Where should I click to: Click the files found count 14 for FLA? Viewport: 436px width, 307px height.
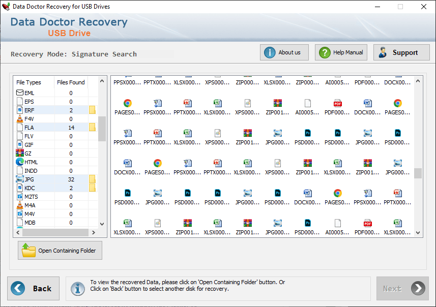point(71,128)
